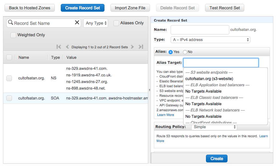Go to next page of record sets

132,47
